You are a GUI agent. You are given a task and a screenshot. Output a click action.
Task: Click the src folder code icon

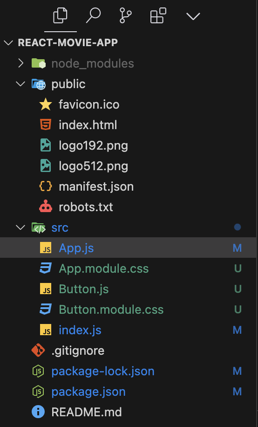(x=38, y=227)
